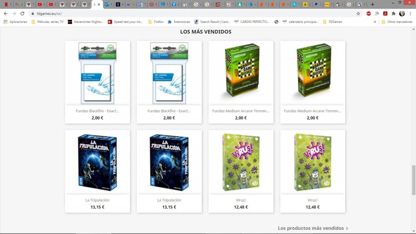Screen dimensions: 416x234
Task: Open the Aplicaciones apps grid
Action: click(x=15, y=22)
